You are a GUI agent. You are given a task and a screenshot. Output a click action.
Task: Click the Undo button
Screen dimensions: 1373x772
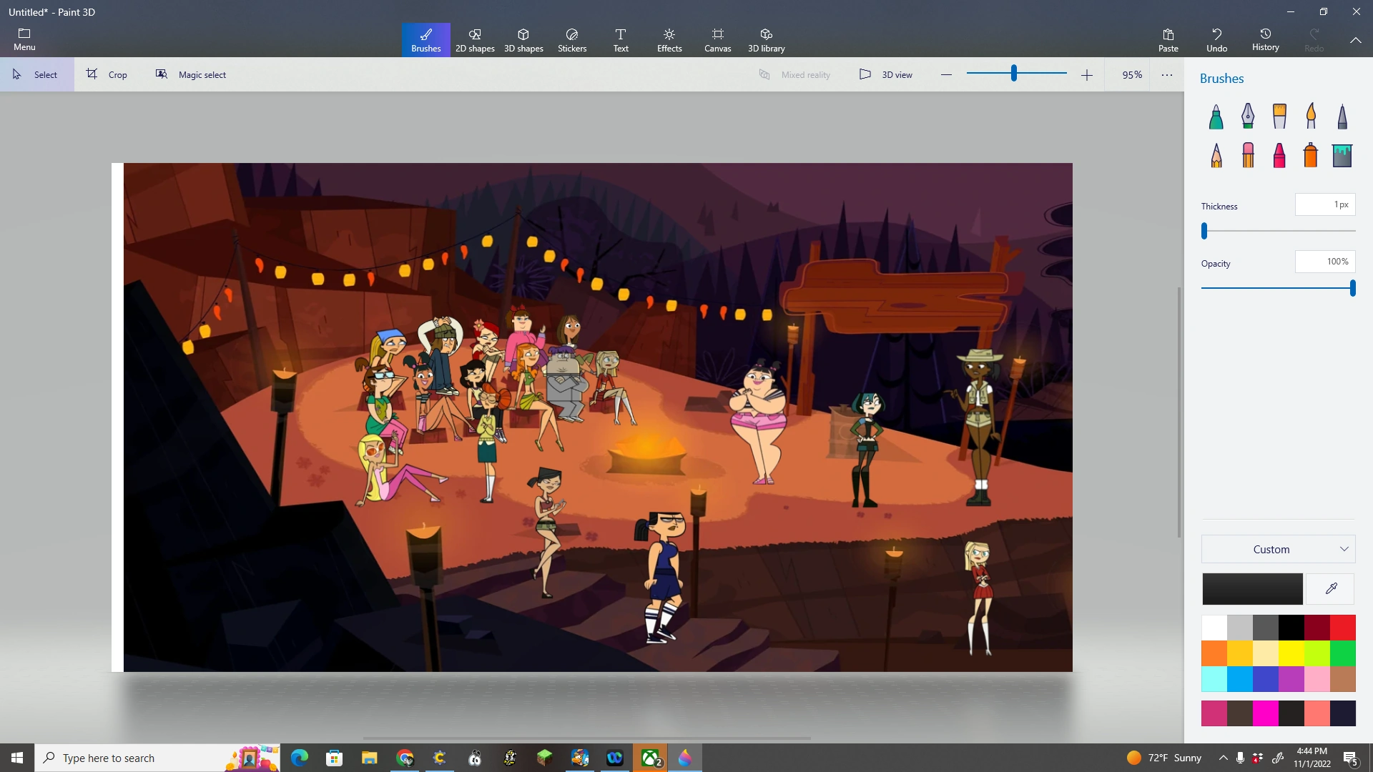pos(1217,39)
